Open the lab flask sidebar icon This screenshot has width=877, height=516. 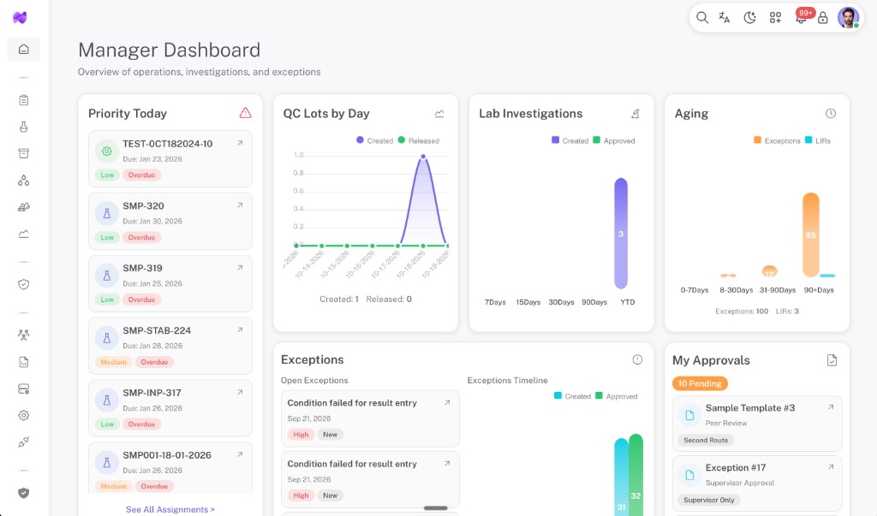(23, 127)
